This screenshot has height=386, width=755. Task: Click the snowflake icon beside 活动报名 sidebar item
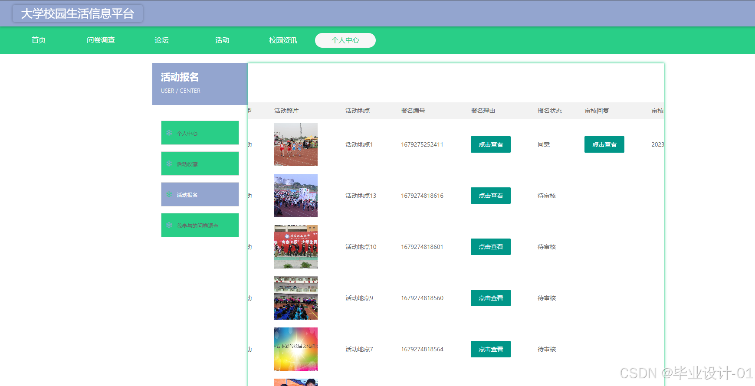(169, 194)
